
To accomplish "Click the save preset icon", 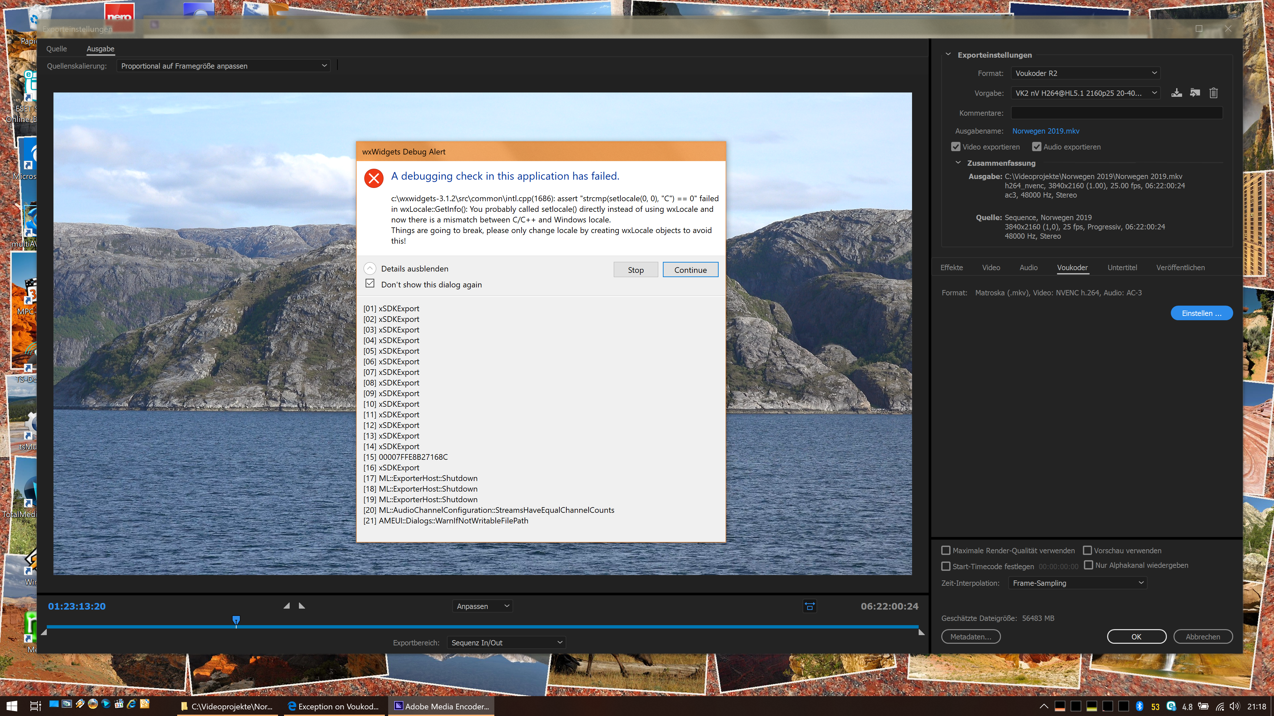I will 1176,93.
